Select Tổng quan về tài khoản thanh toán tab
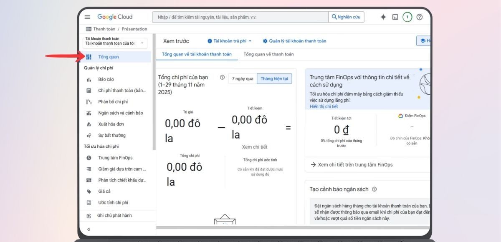 (197, 54)
